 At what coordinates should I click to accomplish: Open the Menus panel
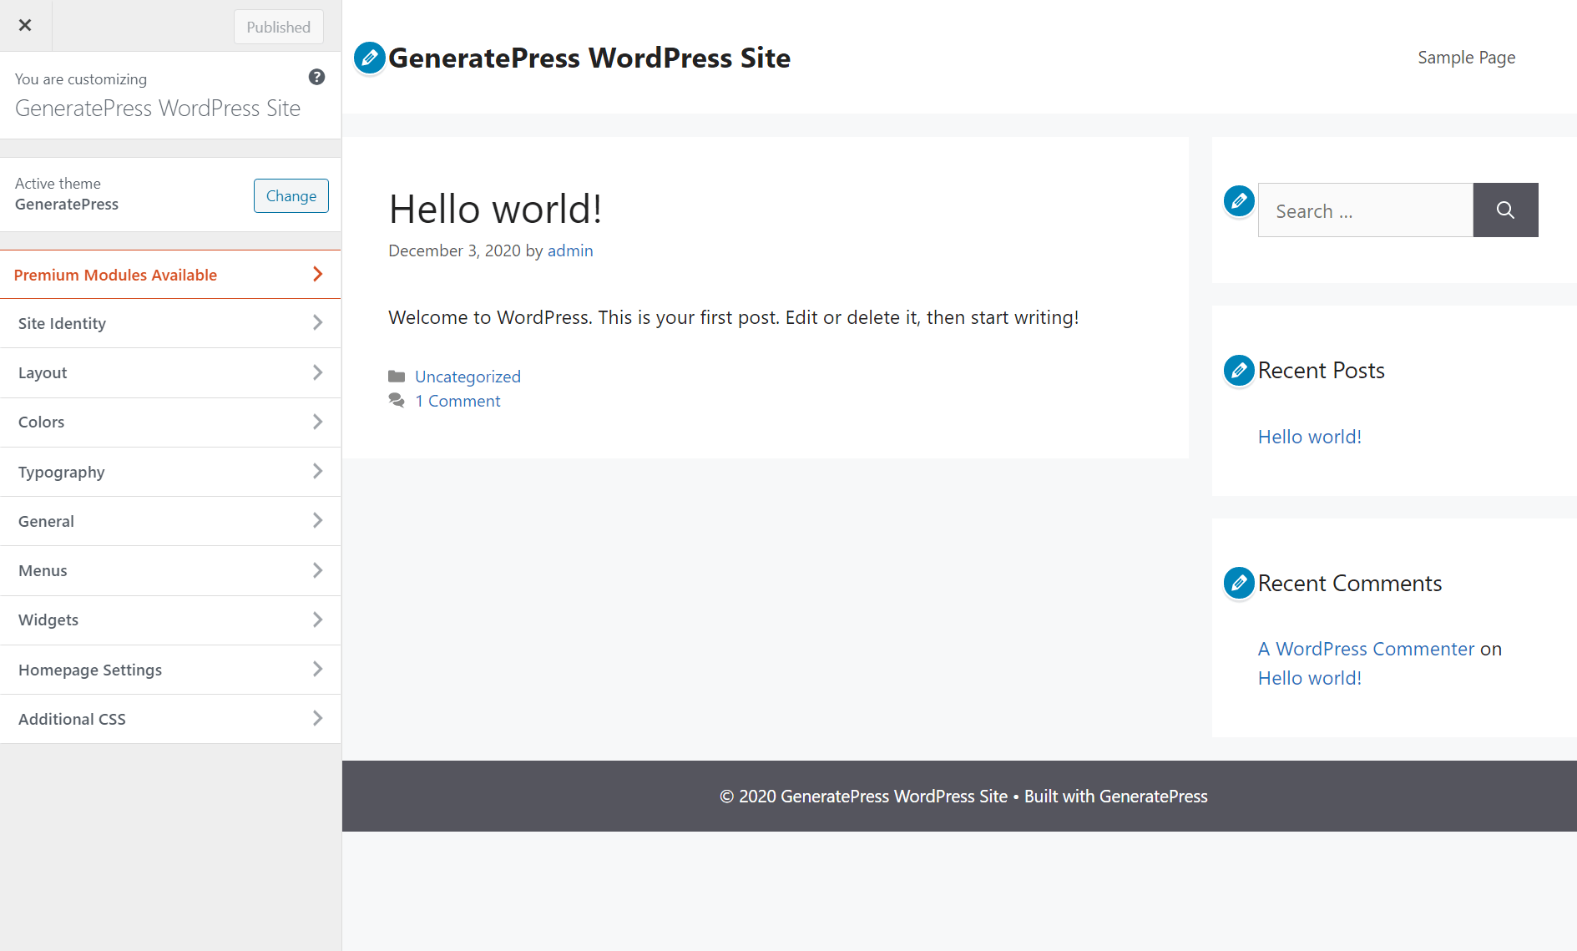pos(170,570)
